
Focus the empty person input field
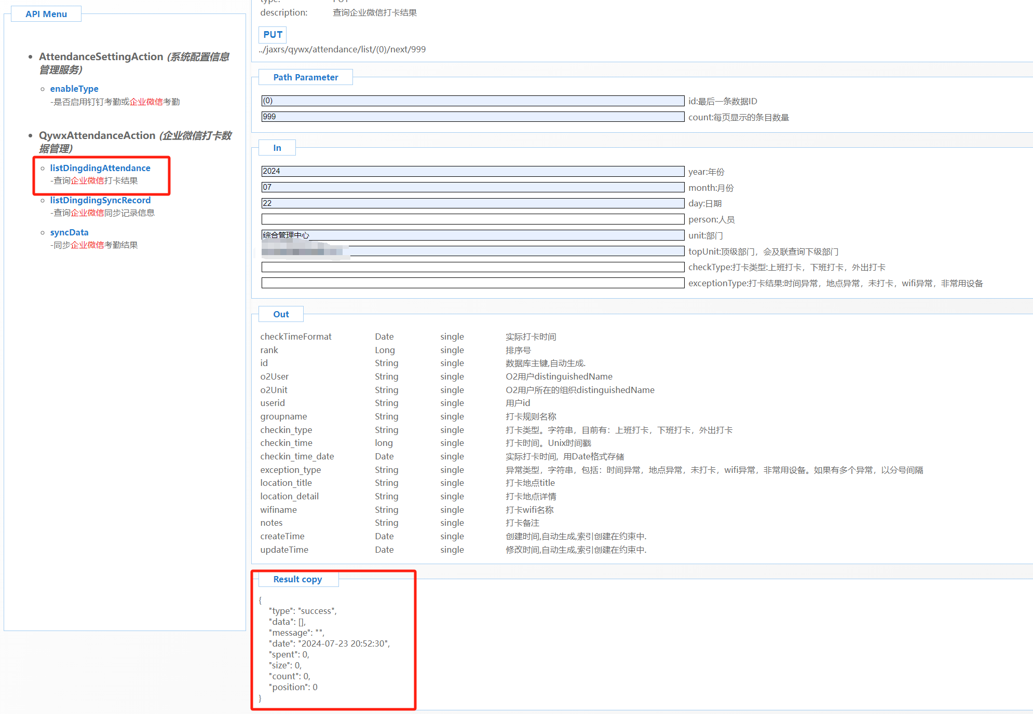coord(472,219)
